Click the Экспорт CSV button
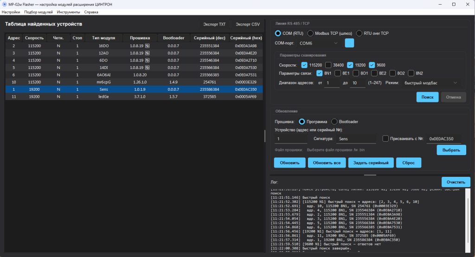 [x=248, y=24]
